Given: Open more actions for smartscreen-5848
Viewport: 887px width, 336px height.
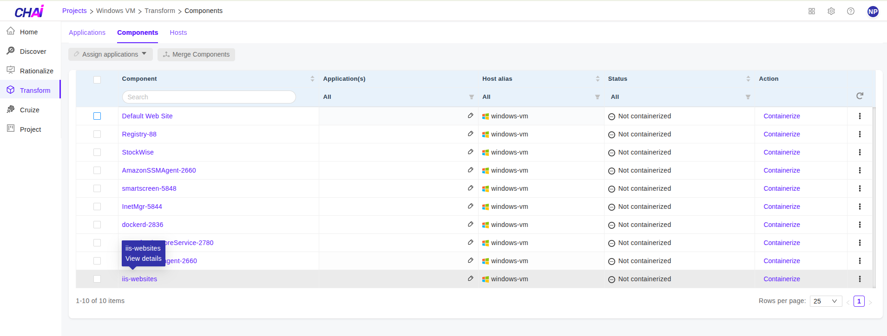Looking at the screenshot, I should click(860, 188).
